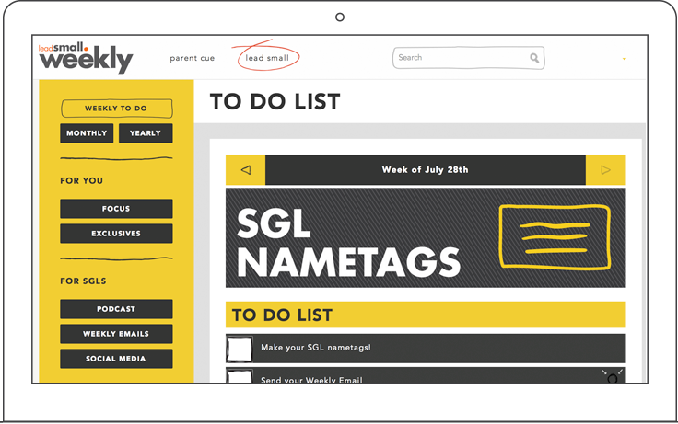This screenshot has width=678, height=424.
Task: Click inside the Search field
Action: (468, 58)
